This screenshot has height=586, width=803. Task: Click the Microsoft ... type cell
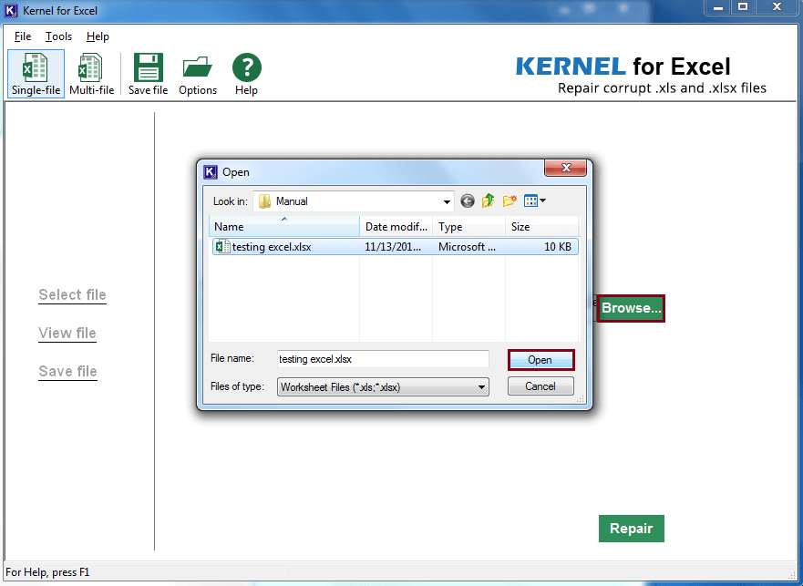[x=467, y=247]
